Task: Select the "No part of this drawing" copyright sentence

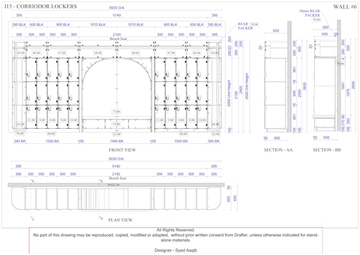Action: click(x=176, y=238)
